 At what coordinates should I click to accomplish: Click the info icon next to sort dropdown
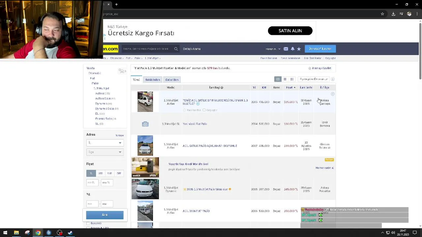tap(333, 79)
